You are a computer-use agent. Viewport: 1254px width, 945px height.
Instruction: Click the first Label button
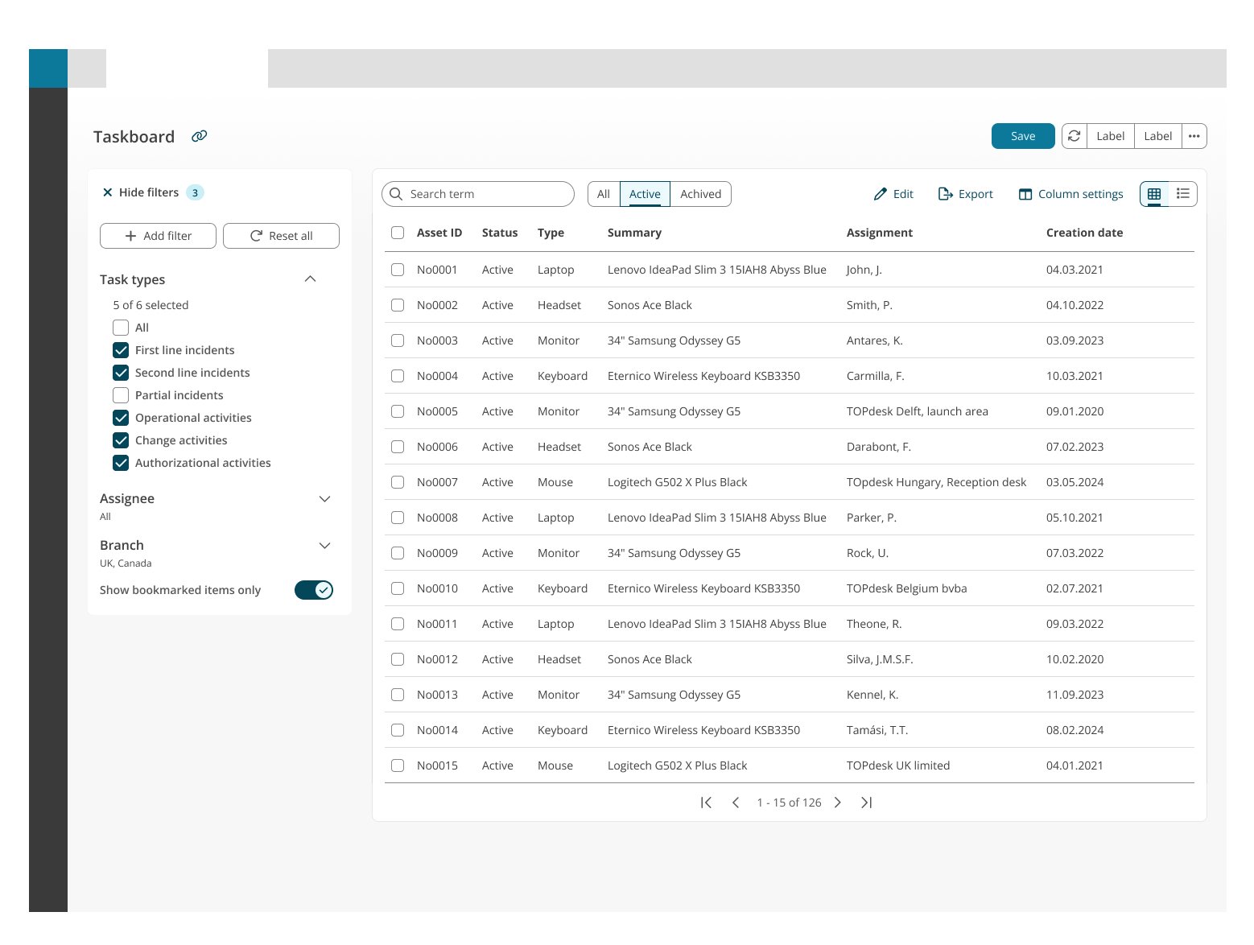pos(1111,136)
